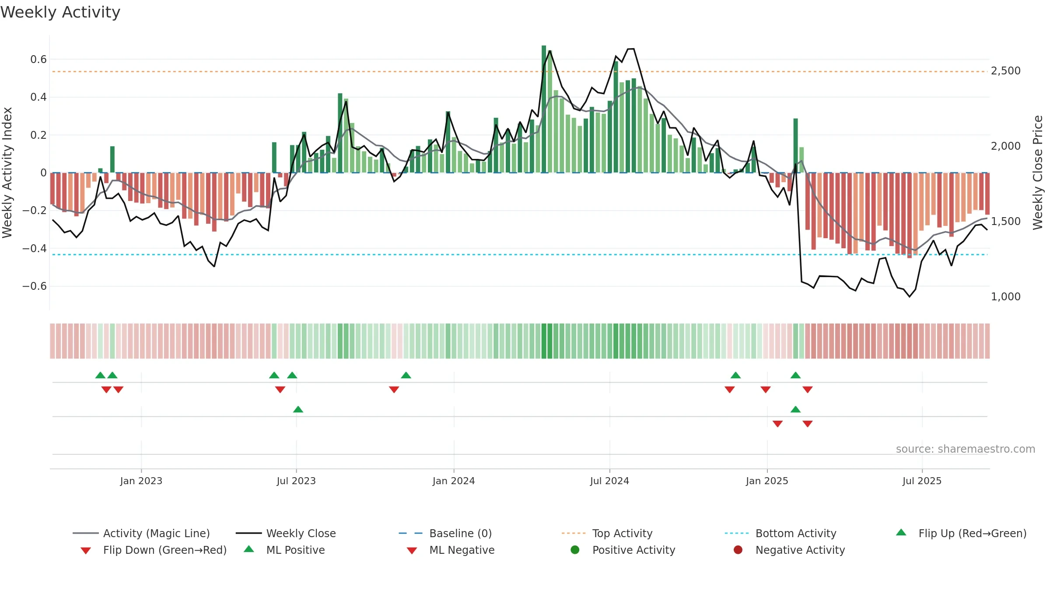Click the Flip Up marker between Jul 2023 and Jan 2024
The width and height of the screenshot is (1050, 591).
click(x=406, y=375)
